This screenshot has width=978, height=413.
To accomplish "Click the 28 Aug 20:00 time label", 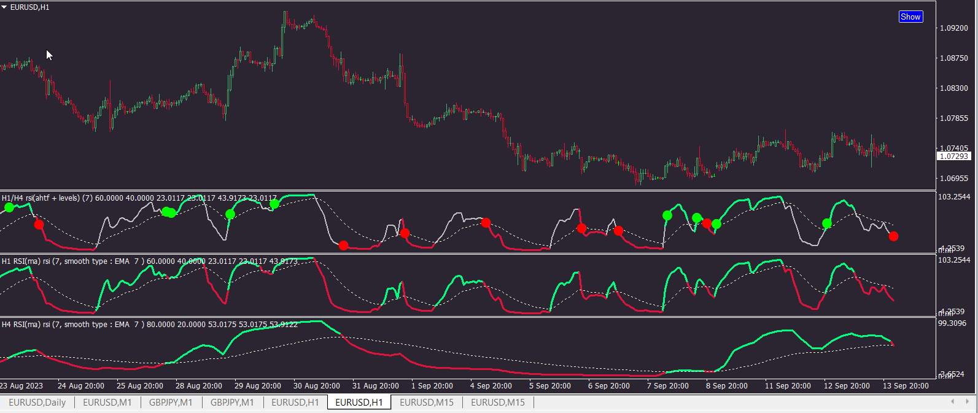I will (199, 386).
